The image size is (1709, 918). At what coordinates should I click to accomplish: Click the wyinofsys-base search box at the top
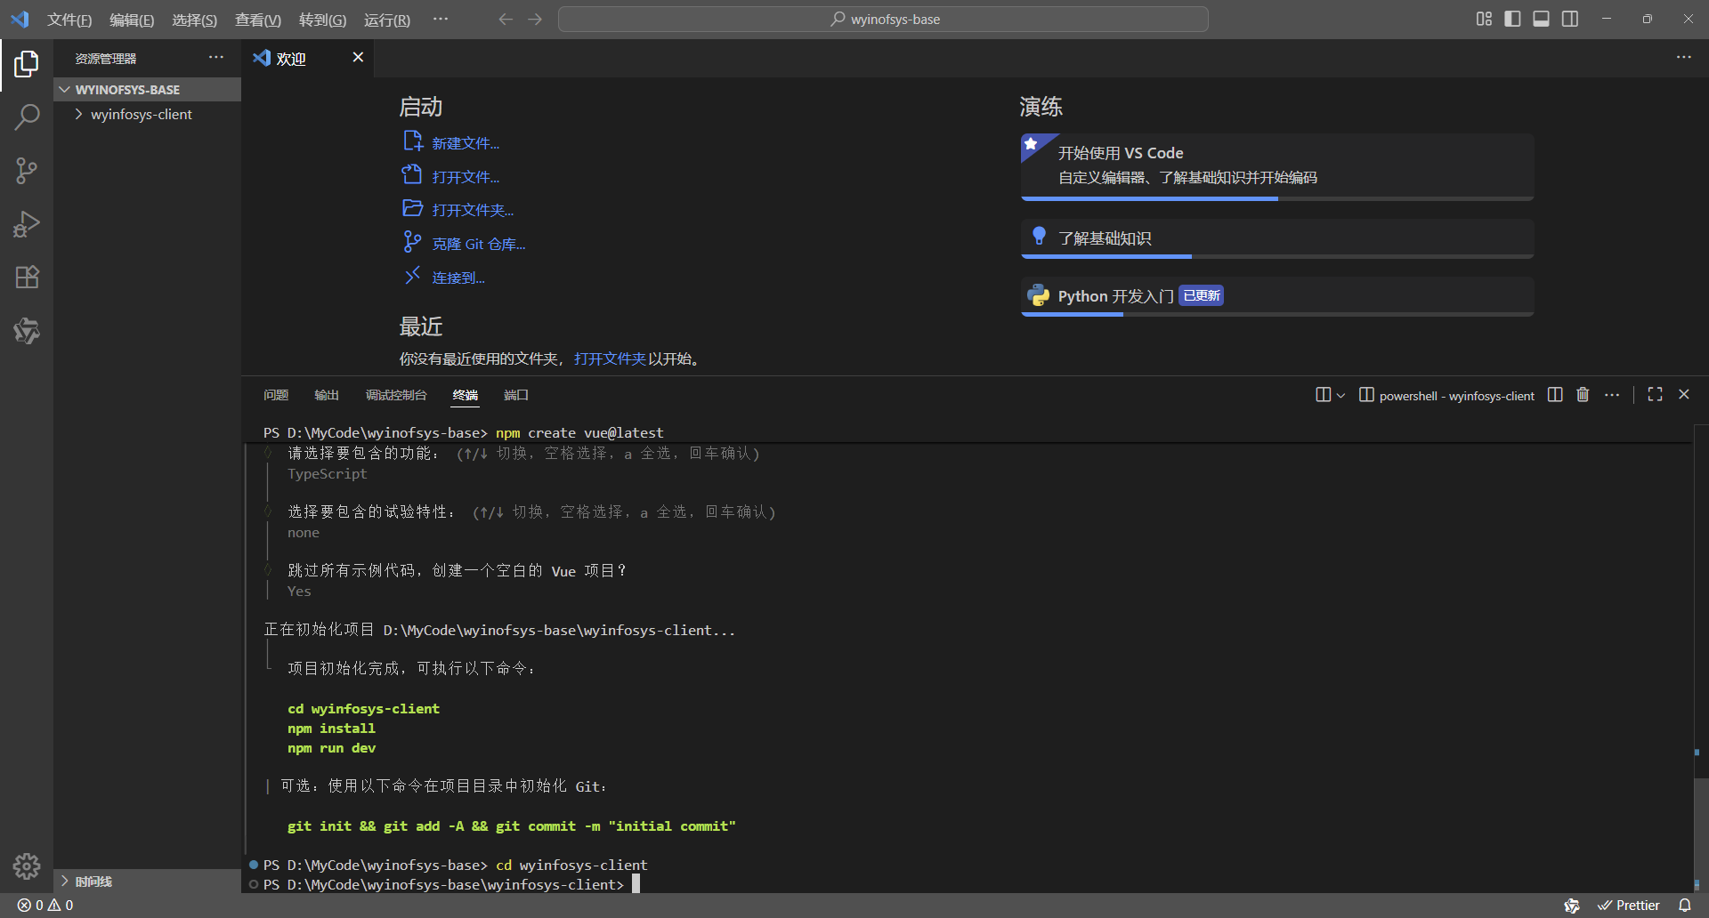pos(883,18)
